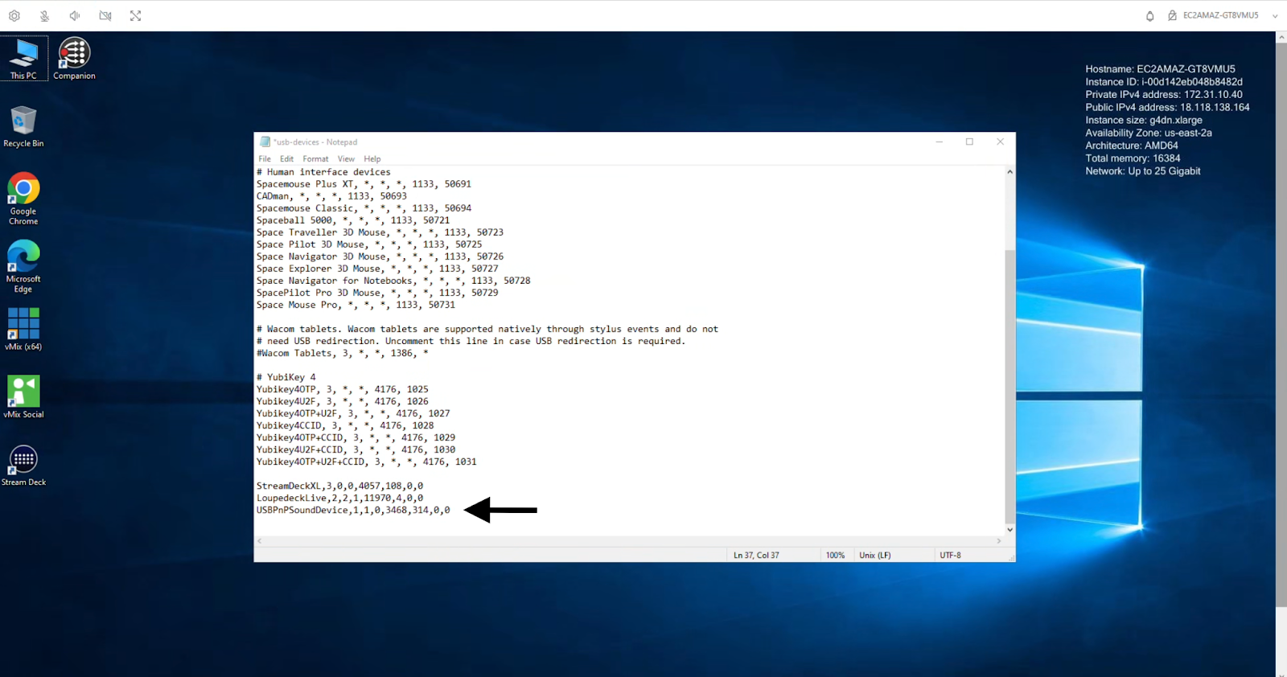Image resolution: width=1287 pixels, height=677 pixels.
Task: Open the Help menu in Notepad
Action: click(372, 159)
